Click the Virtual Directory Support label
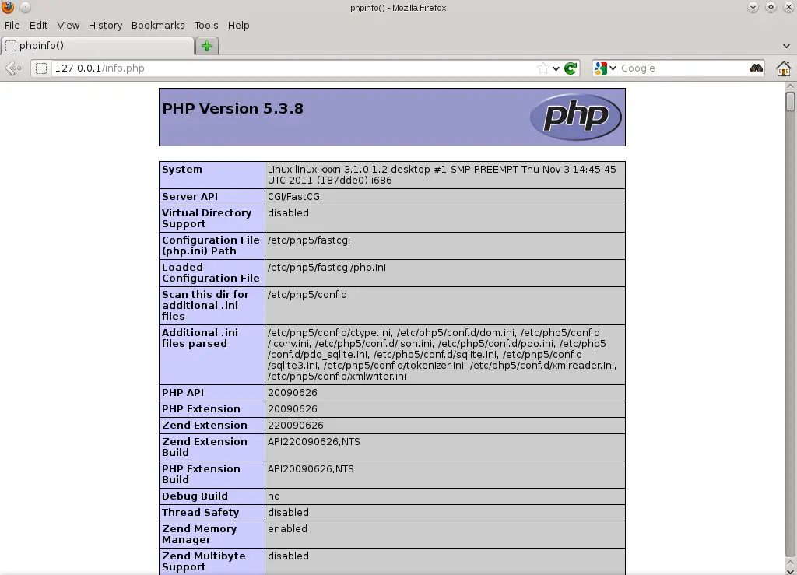 pyautogui.click(x=206, y=219)
